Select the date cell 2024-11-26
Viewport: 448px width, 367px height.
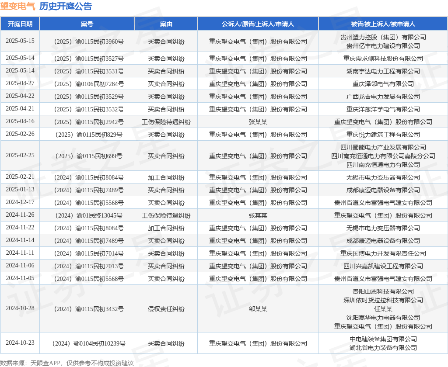tap(20, 215)
